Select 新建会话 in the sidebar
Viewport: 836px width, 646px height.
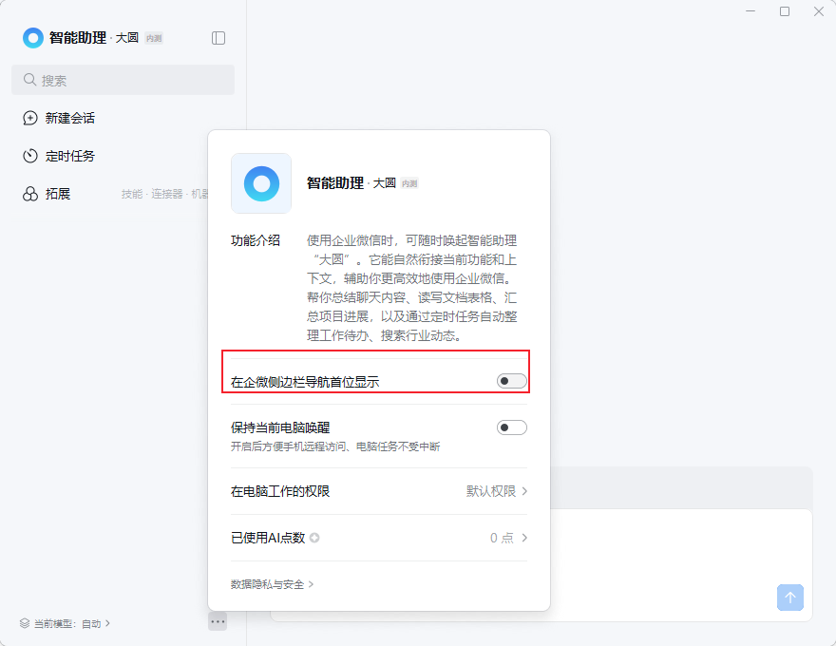70,118
